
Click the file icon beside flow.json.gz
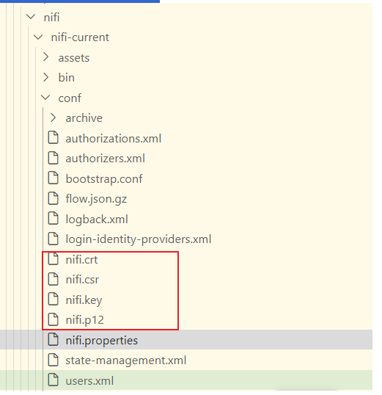pyautogui.click(x=54, y=198)
